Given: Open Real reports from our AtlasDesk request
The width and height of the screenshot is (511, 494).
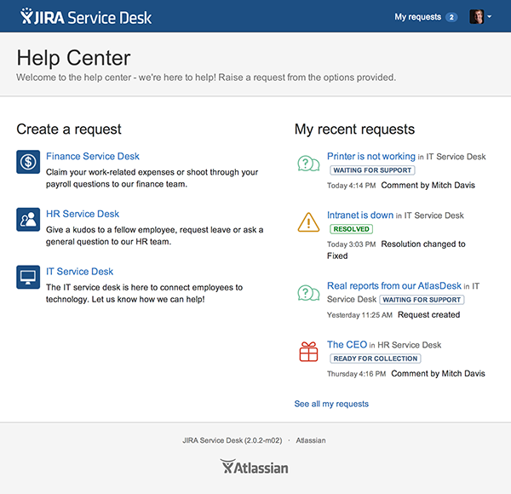Looking at the screenshot, I should pyautogui.click(x=398, y=286).
